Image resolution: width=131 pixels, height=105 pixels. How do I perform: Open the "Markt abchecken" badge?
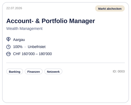click(x=110, y=8)
